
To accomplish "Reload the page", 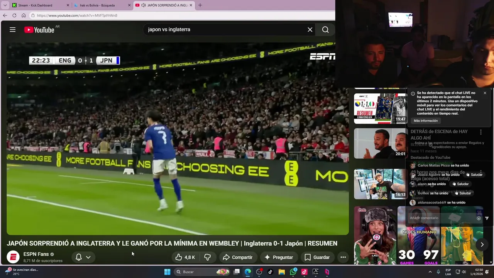I will (14, 15).
